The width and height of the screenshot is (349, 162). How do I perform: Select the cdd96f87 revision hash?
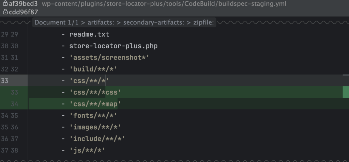[23, 12]
